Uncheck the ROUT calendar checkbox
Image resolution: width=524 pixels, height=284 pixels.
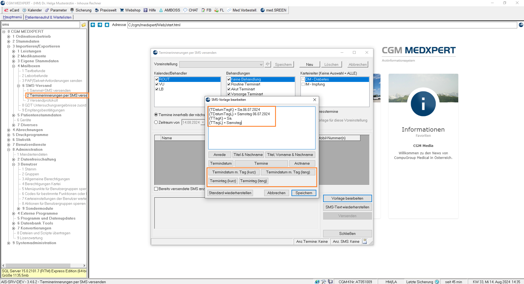point(157,79)
